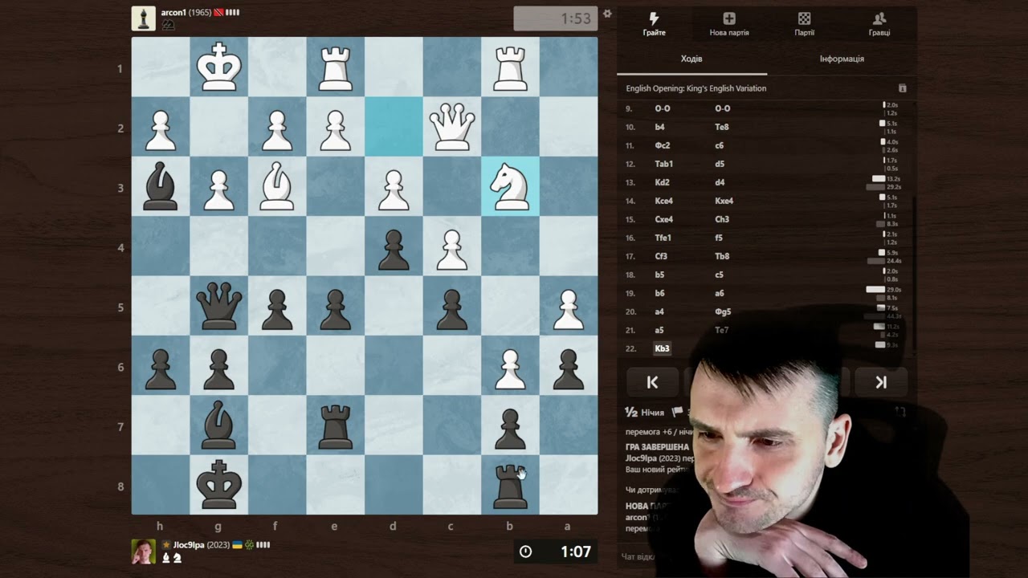Image resolution: width=1028 pixels, height=578 pixels.
Task: Select move Kxe4 in move list
Action: click(x=724, y=201)
